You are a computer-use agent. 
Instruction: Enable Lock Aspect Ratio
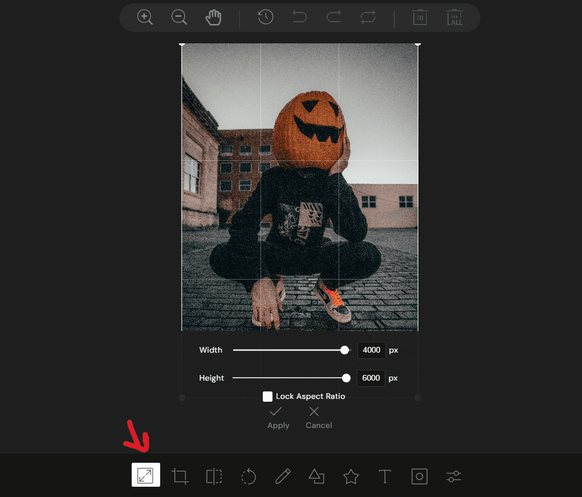pos(268,396)
